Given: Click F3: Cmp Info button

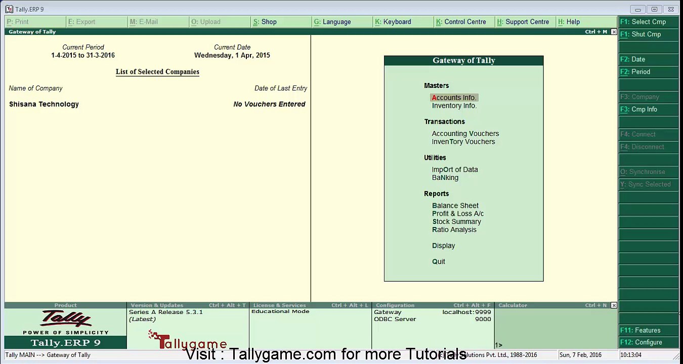Looking at the screenshot, I should pos(648,109).
